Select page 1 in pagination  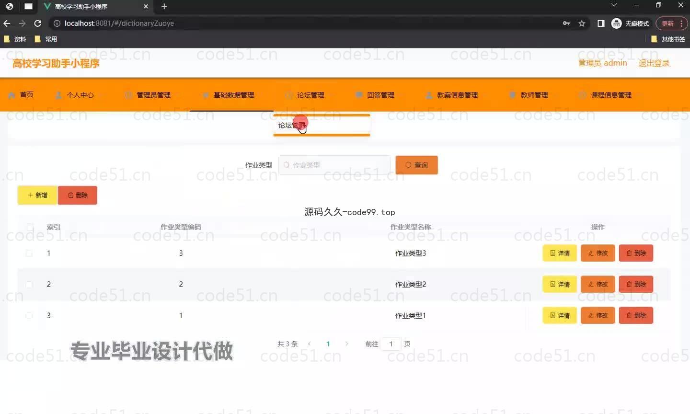[328, 344]
